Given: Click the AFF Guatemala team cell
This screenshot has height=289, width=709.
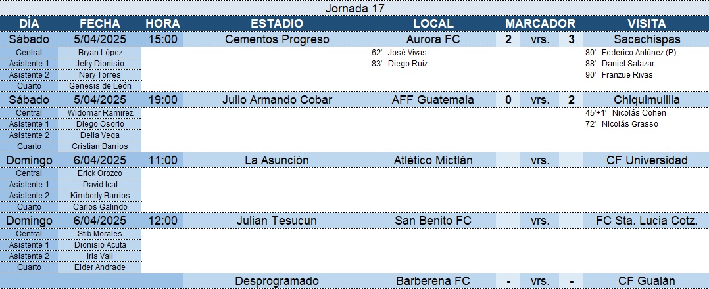Looking at the screenshot, I should [433, 100].
